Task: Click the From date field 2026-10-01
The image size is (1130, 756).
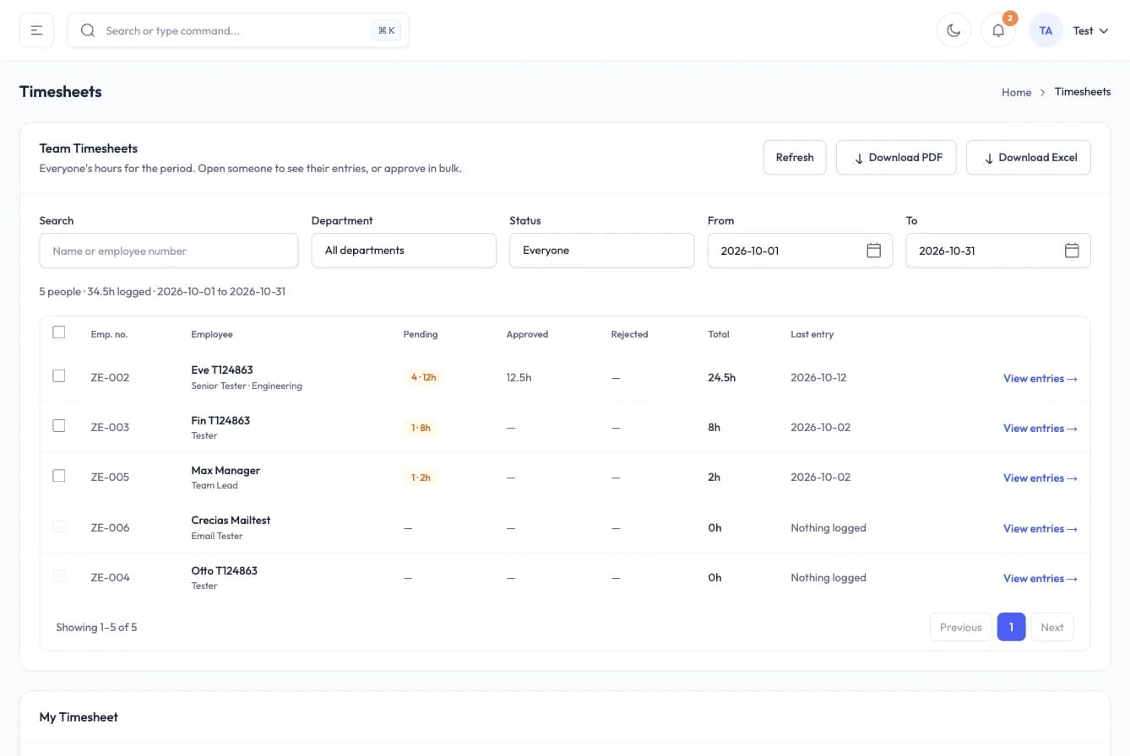Action: (800, 251)
